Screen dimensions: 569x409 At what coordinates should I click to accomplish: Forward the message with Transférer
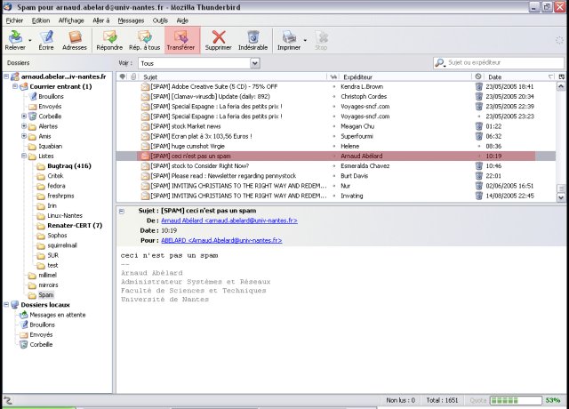(x=181, y=40)
